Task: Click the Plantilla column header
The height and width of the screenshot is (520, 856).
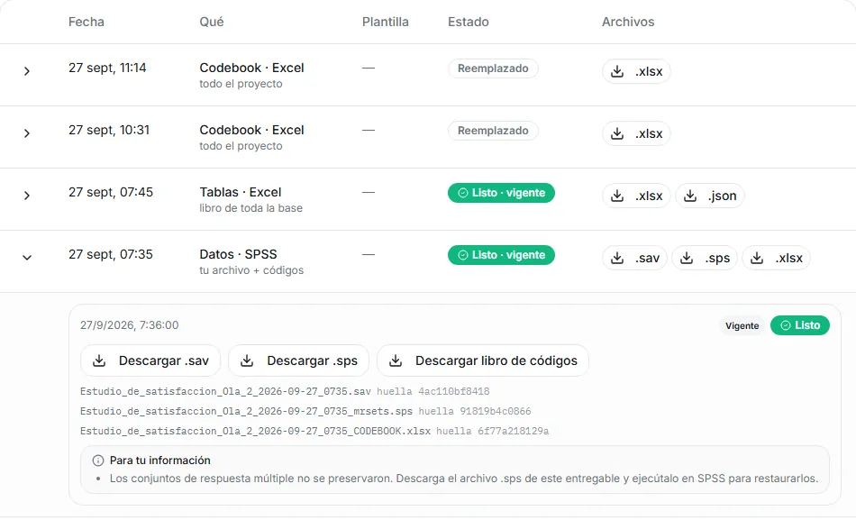Action: (x=386, y=22)
